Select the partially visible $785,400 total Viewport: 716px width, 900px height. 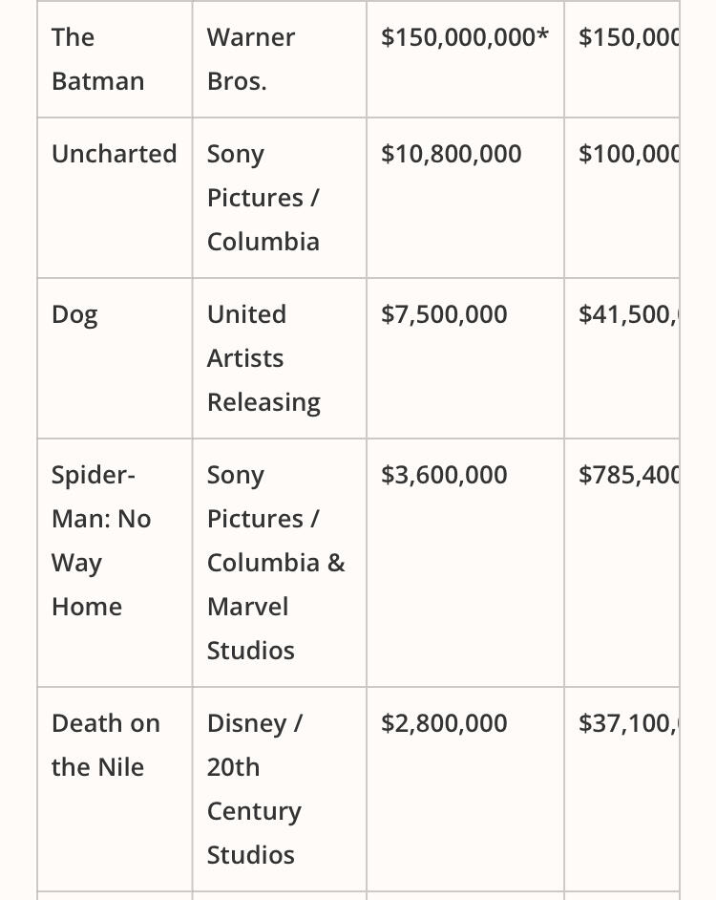(629, 475)
